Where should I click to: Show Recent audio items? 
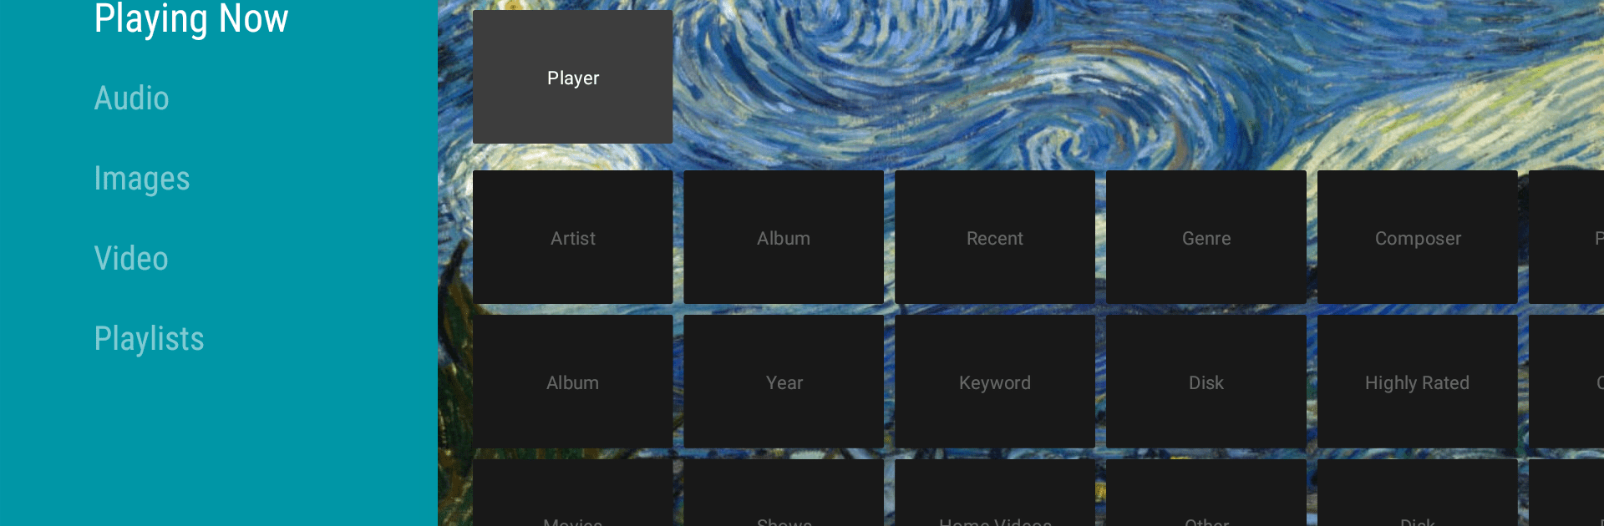click(995, 237)
